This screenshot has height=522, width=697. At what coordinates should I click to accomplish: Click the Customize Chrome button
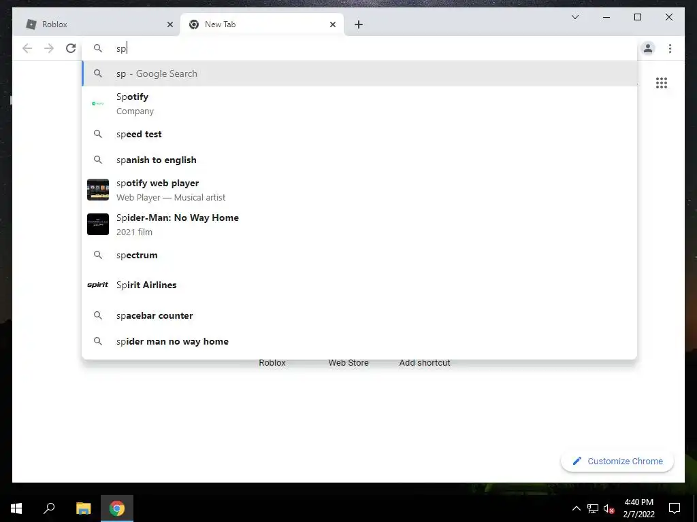pos(617,462)
